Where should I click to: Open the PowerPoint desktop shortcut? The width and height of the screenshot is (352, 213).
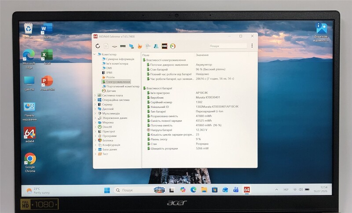(x=48, y=83)
